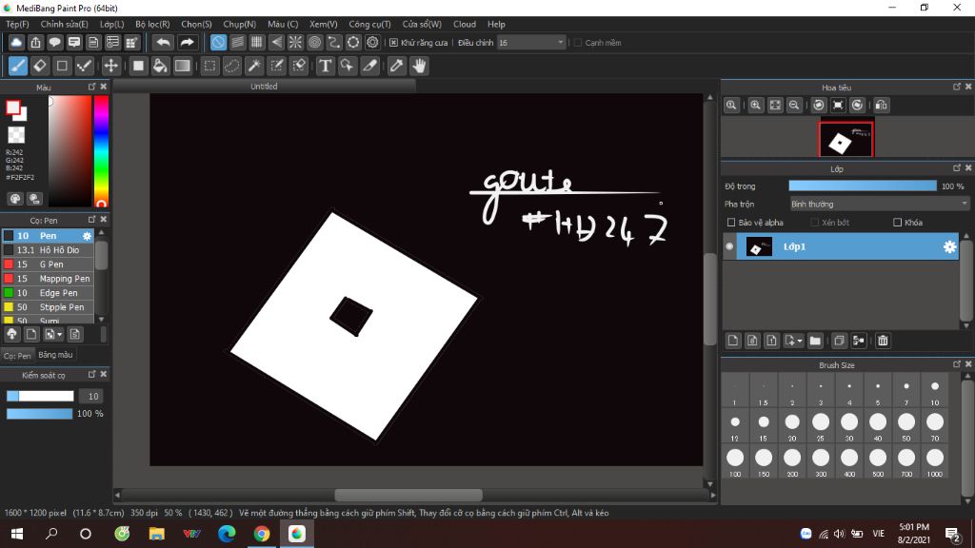Open the Chỉnh sửa(E) menu
975x548 pixels.
pyautogui.click(x=64, y=24)
